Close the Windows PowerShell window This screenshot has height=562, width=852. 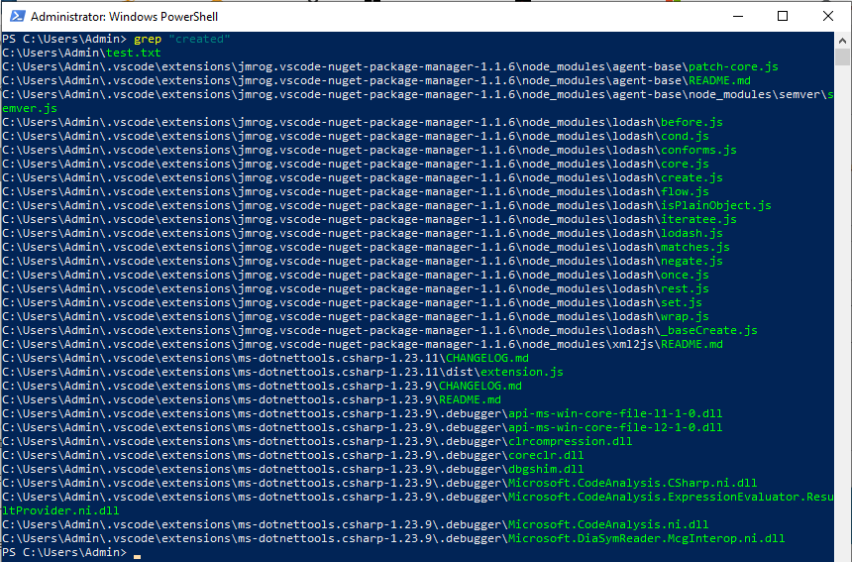(828, 16)
